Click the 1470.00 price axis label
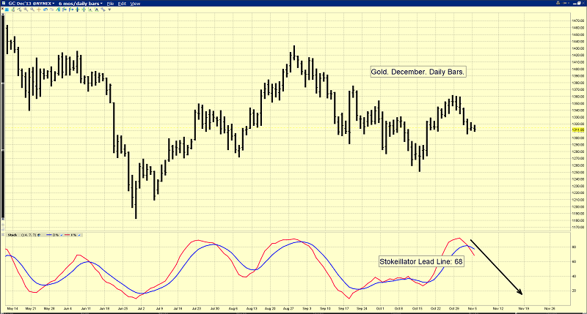 pyautogui.click(x=578, y=20)
